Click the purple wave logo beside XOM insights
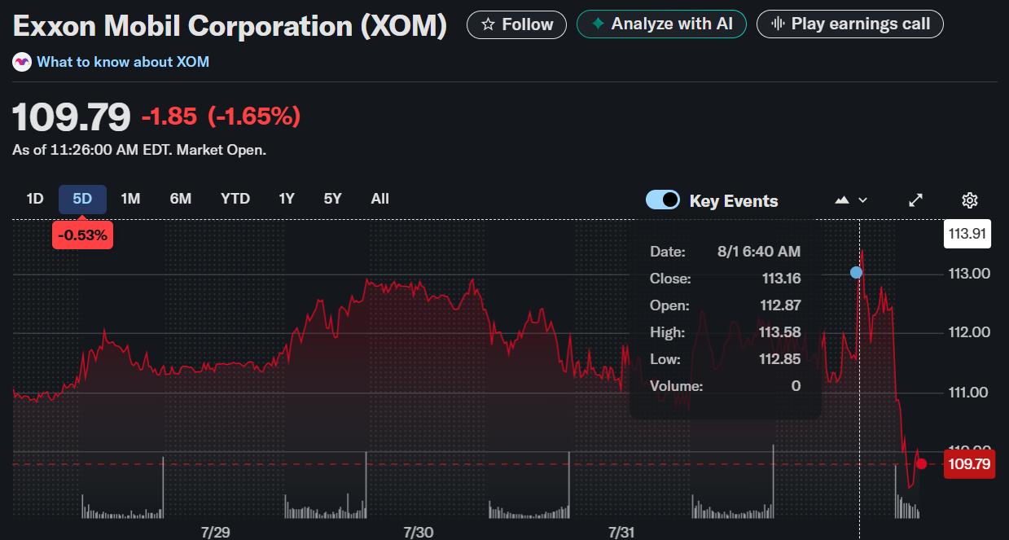 click(21, 61)
